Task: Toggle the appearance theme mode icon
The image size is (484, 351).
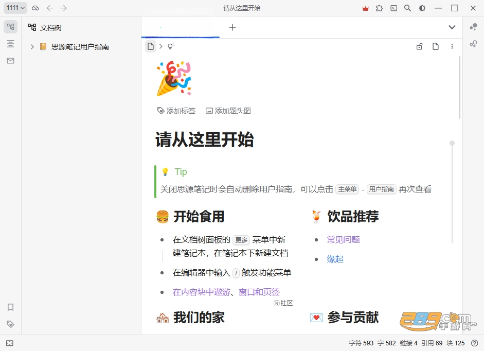Action: 422,8
